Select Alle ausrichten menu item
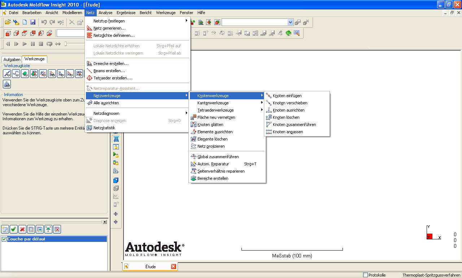Image resolution: width=462 pixels, height=278 pixels. pyautogui.click(x=138, y=103)
